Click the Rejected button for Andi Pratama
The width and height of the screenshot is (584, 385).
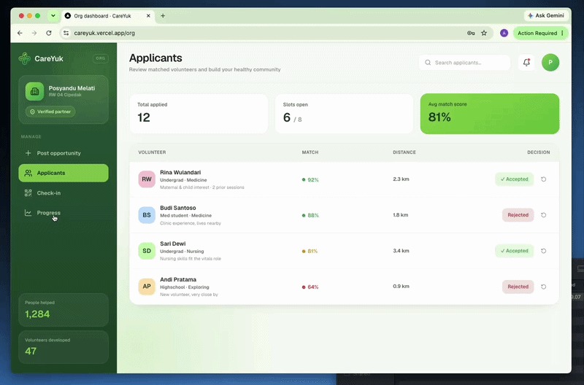[x=518, y=287]
